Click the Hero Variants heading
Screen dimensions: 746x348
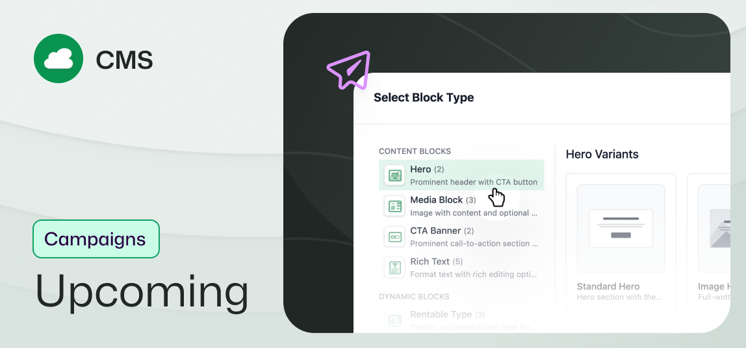point(602,155)
